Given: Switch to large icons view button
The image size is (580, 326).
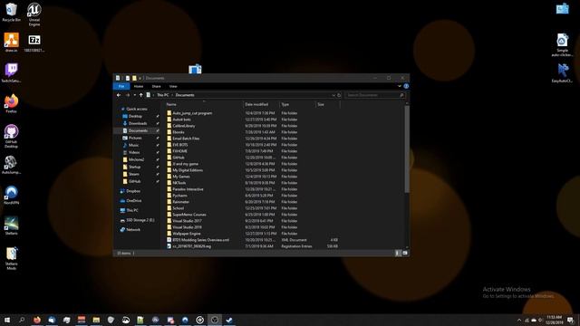Looking at the screenshot, I should tap(405, 254).
